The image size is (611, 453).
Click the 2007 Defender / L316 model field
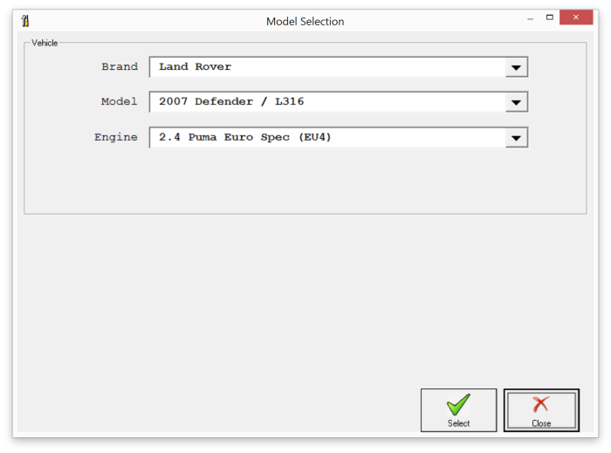327,102
